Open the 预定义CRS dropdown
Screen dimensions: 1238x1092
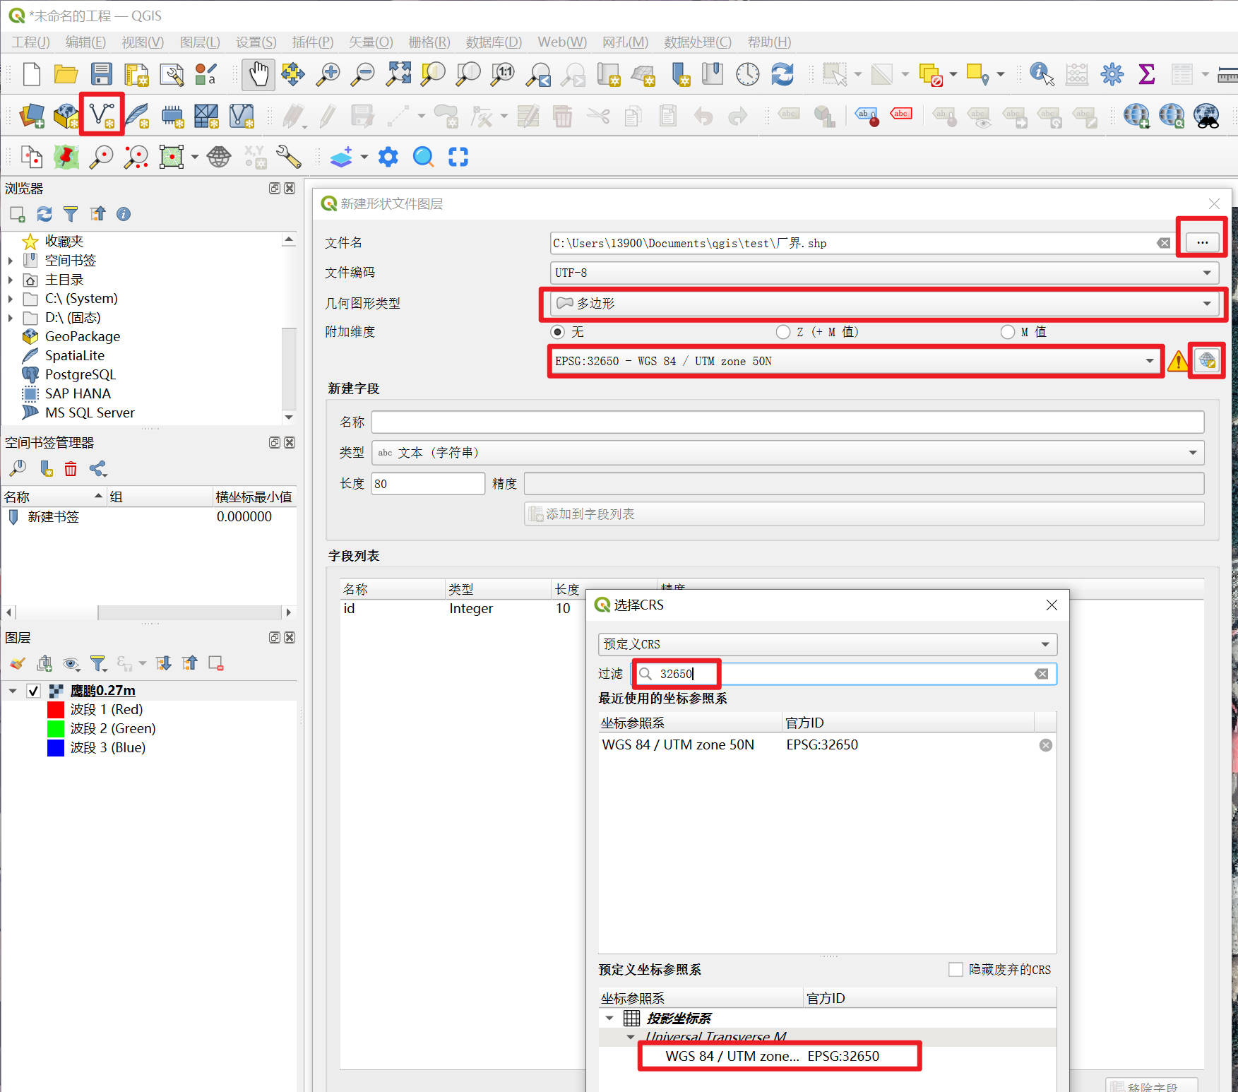click(x=827, y=644)
